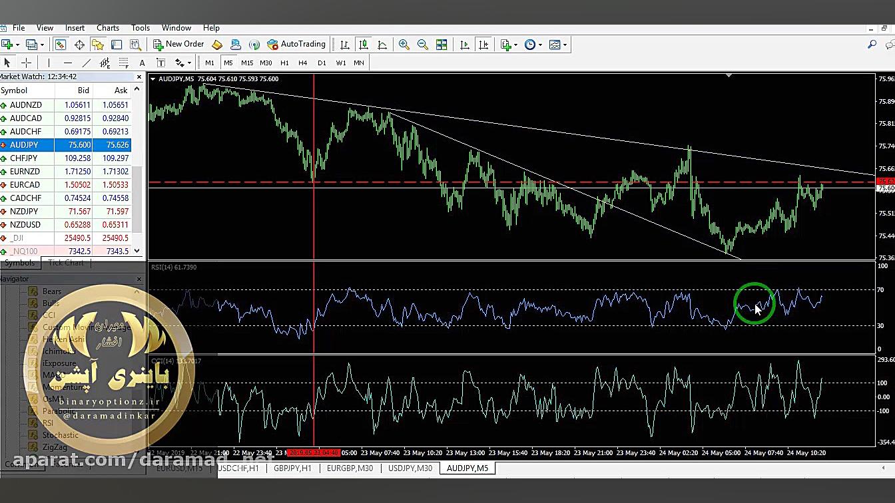Select the equidistant channel tool
The height and width of the screenshot is (503, 895).
click(x=105, y=63)
